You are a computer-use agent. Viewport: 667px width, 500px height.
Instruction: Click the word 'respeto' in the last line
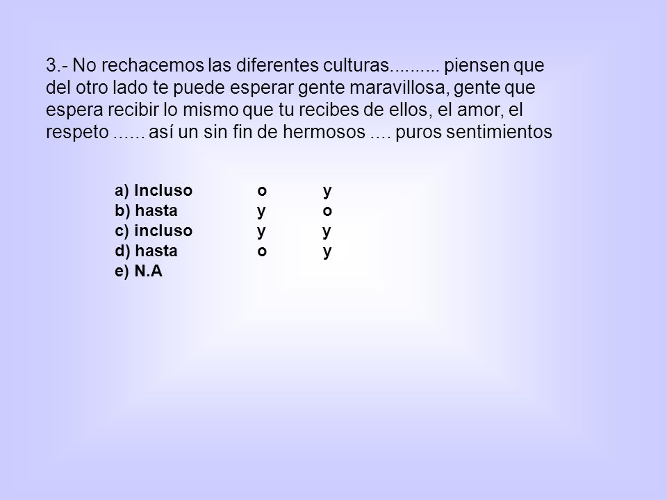(77, 132)
